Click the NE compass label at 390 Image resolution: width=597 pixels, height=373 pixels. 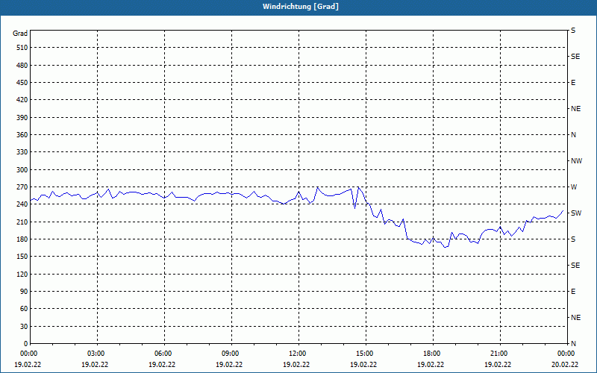click(575, 109)
